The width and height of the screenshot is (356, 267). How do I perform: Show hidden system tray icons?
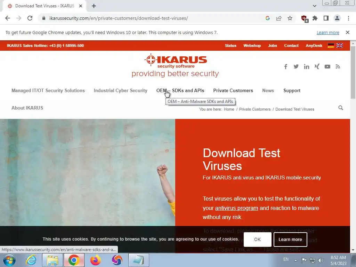[x=296, y=260]
